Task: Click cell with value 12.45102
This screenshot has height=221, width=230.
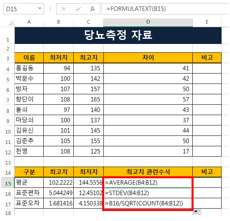Action: [x=89, y=193]
